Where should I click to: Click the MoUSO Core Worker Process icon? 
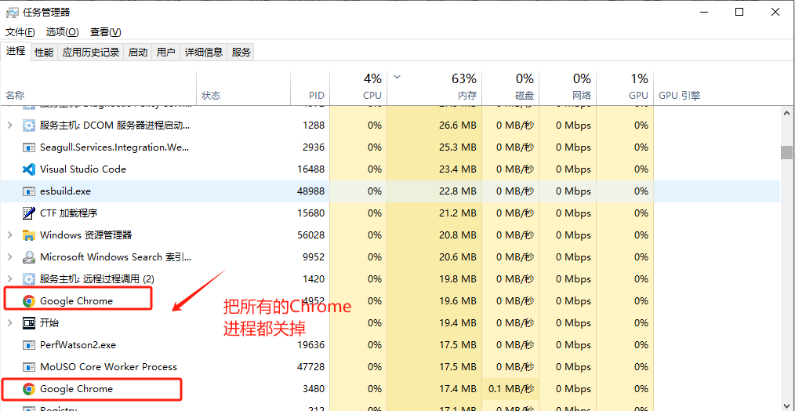(x=29, y=367)
